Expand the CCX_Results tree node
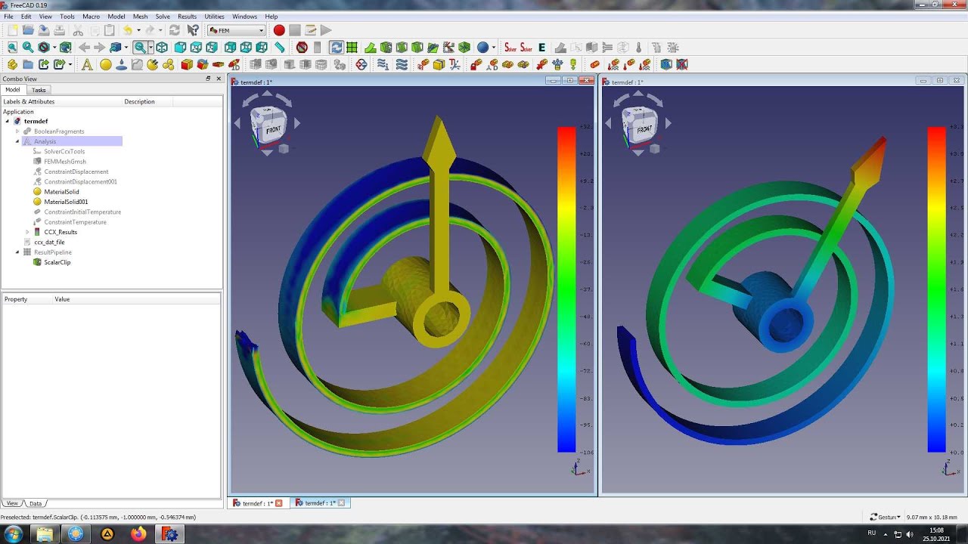The width and height of the screenshot is (968, 544). click(27, 232)
